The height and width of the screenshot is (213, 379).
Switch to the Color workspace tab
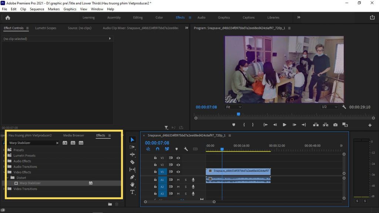pyautogui.click(x=159, y=17)
